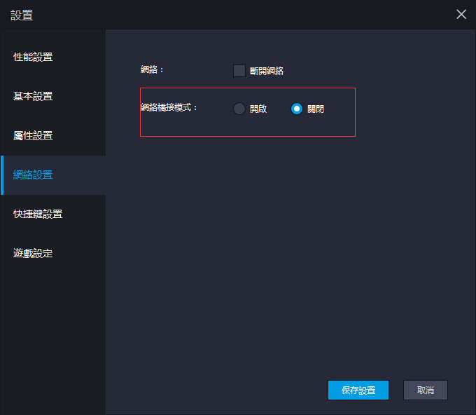Click the 開啟 text beside the radio
476x415 pixels.
tap(258, 109)
